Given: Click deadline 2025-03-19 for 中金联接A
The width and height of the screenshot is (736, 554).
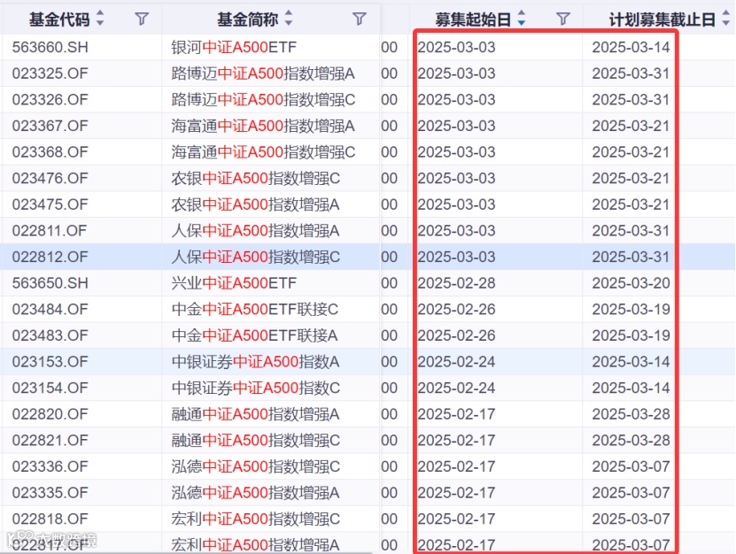Looking at the screenshot, I should click(x=631, y=336).
